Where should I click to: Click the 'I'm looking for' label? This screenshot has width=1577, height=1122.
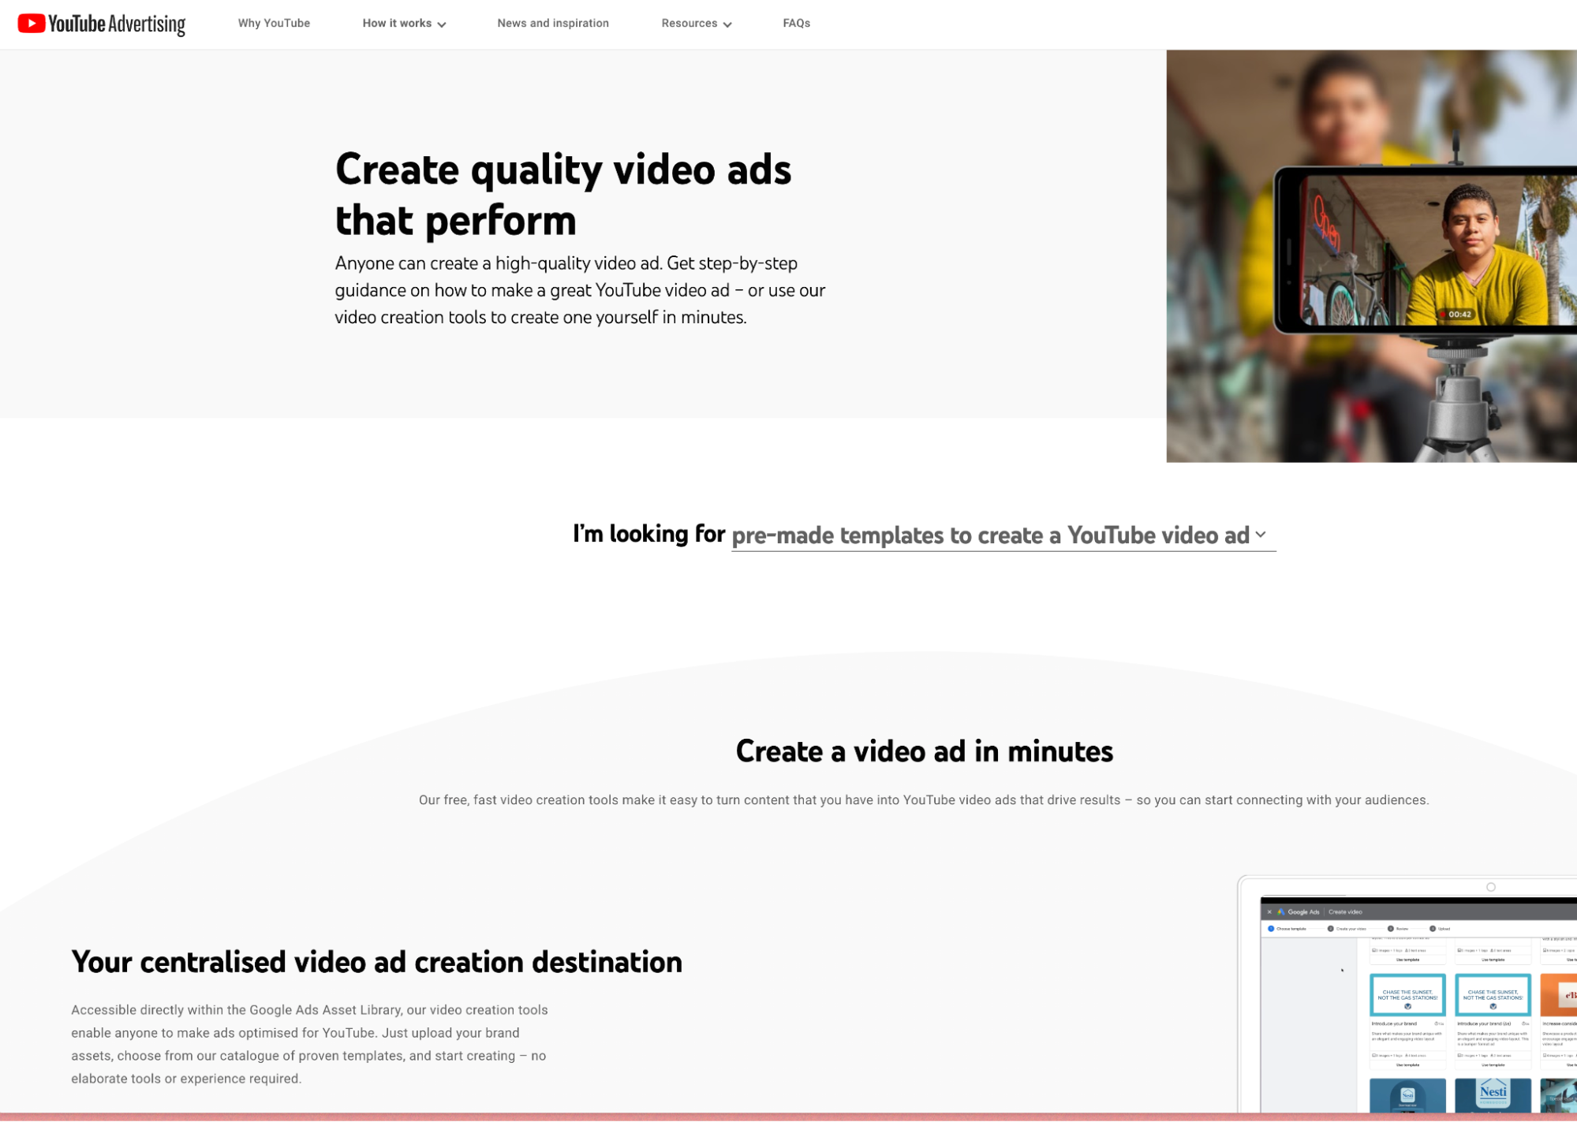[x=648, y=534]
